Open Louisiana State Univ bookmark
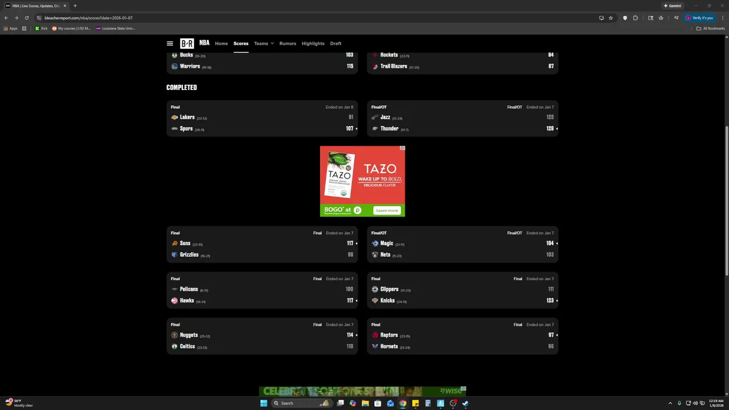The width and height of the screenshot is (729, 410). (x=116, y=28)
